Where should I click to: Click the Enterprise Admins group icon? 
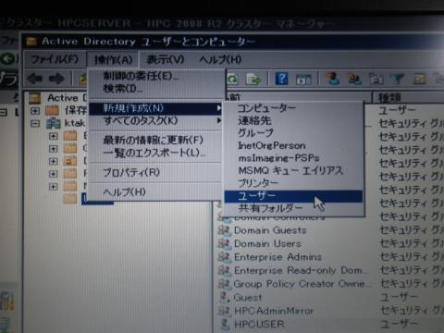(x=224, y=257)
